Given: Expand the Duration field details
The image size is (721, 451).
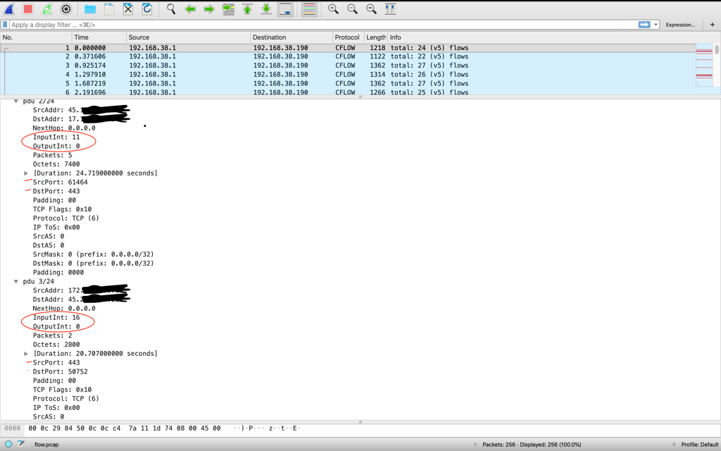Looking at the screenshot, I should 26,173.
